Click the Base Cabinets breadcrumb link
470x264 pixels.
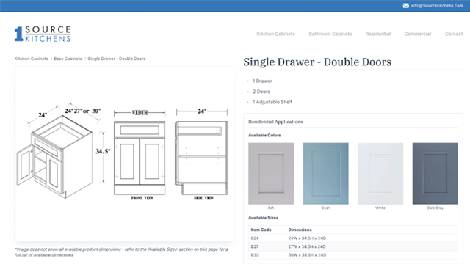[x=68, y=59]
